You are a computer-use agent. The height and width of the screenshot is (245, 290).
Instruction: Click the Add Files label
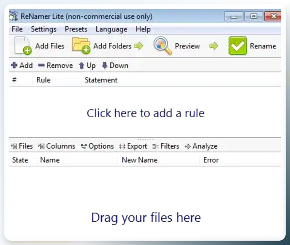click(50, 46)
